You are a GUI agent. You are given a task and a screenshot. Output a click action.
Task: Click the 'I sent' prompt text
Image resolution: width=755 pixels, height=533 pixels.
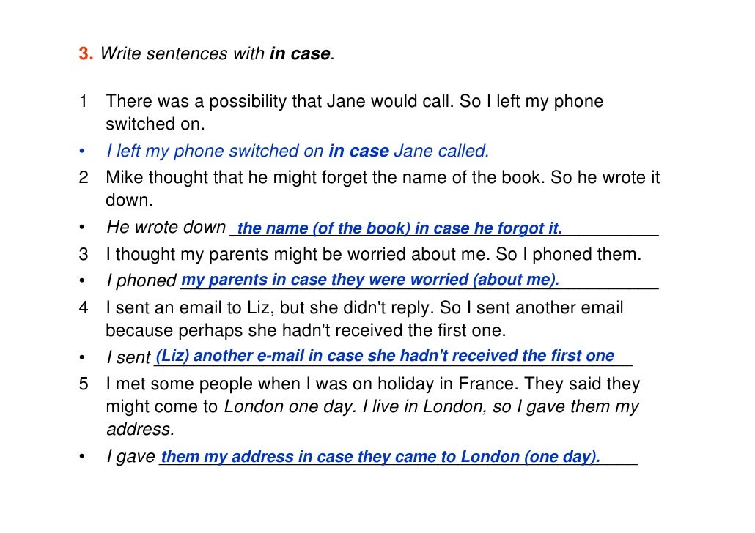point(128,357)
